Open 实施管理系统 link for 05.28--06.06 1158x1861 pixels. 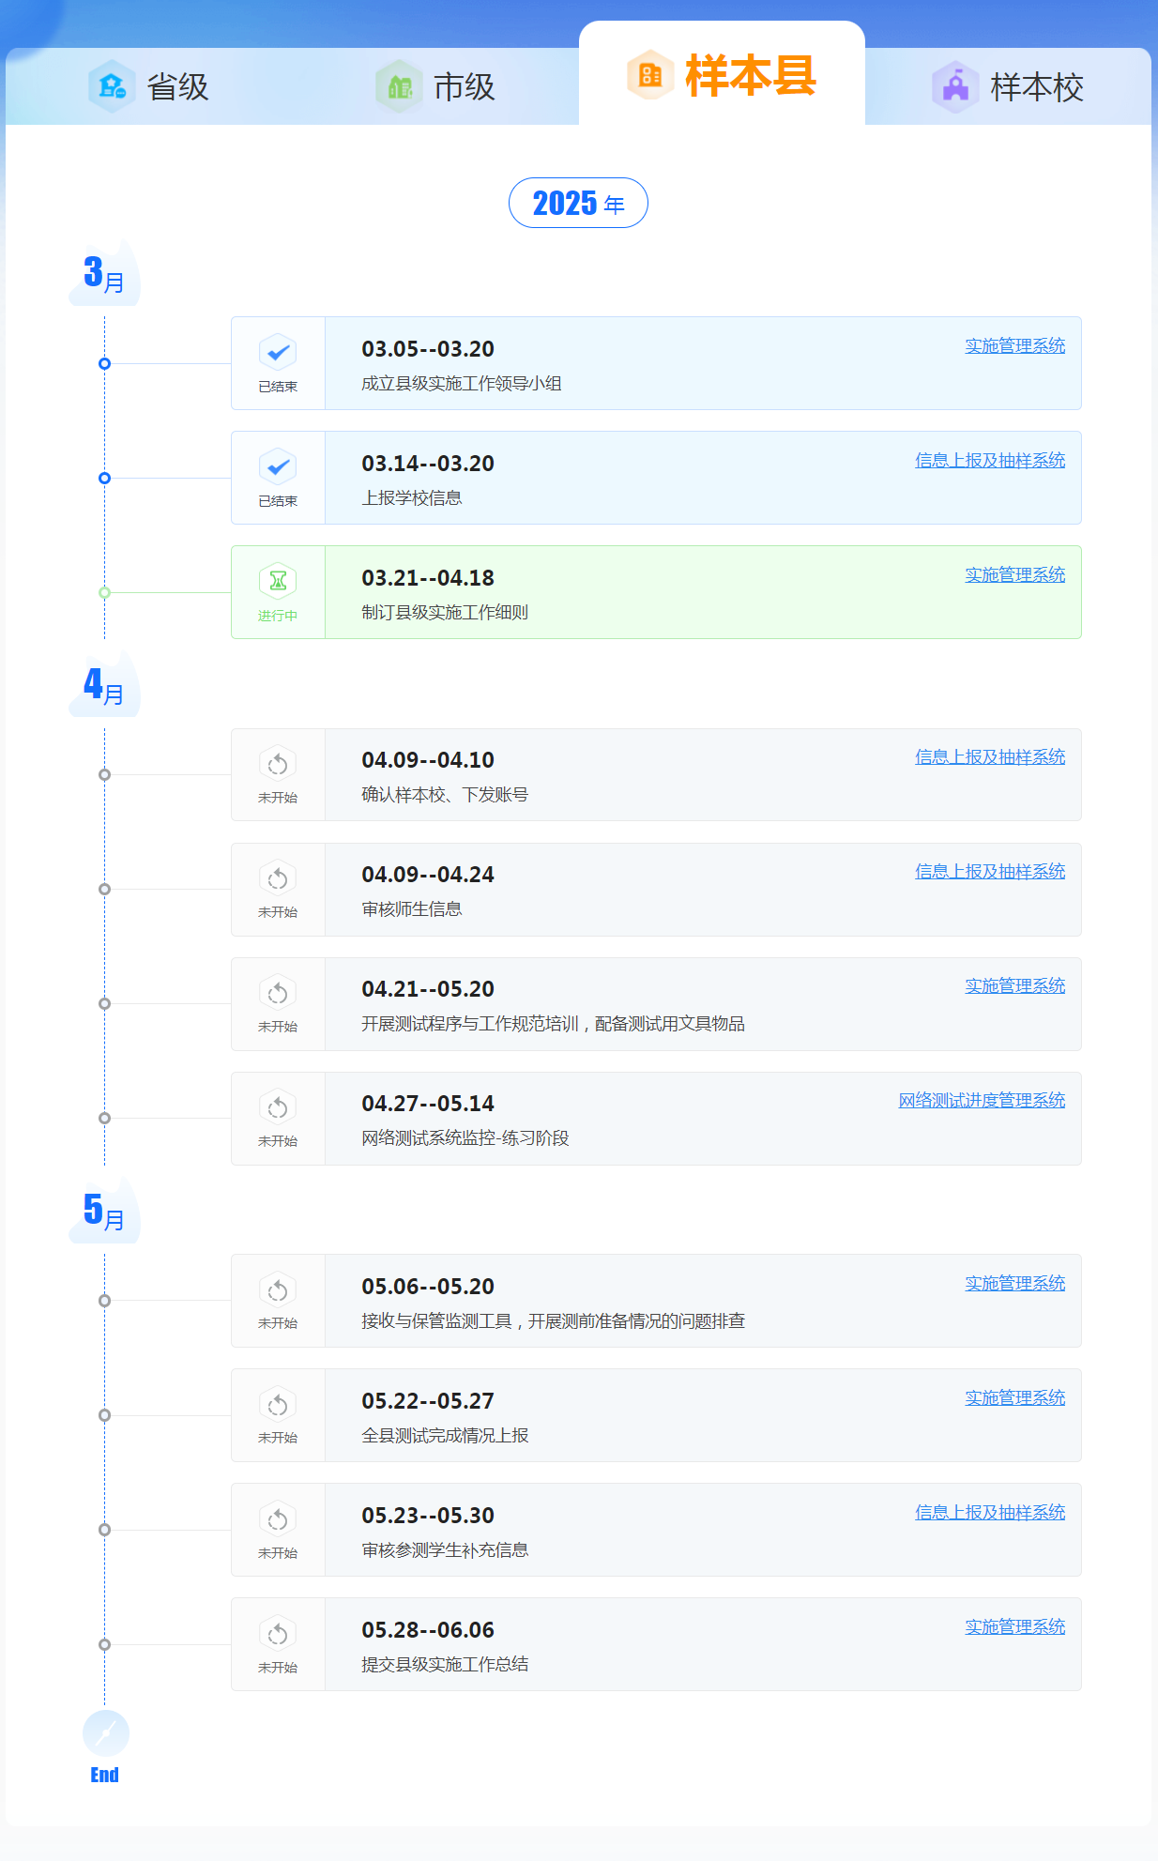[1015, 1626]
